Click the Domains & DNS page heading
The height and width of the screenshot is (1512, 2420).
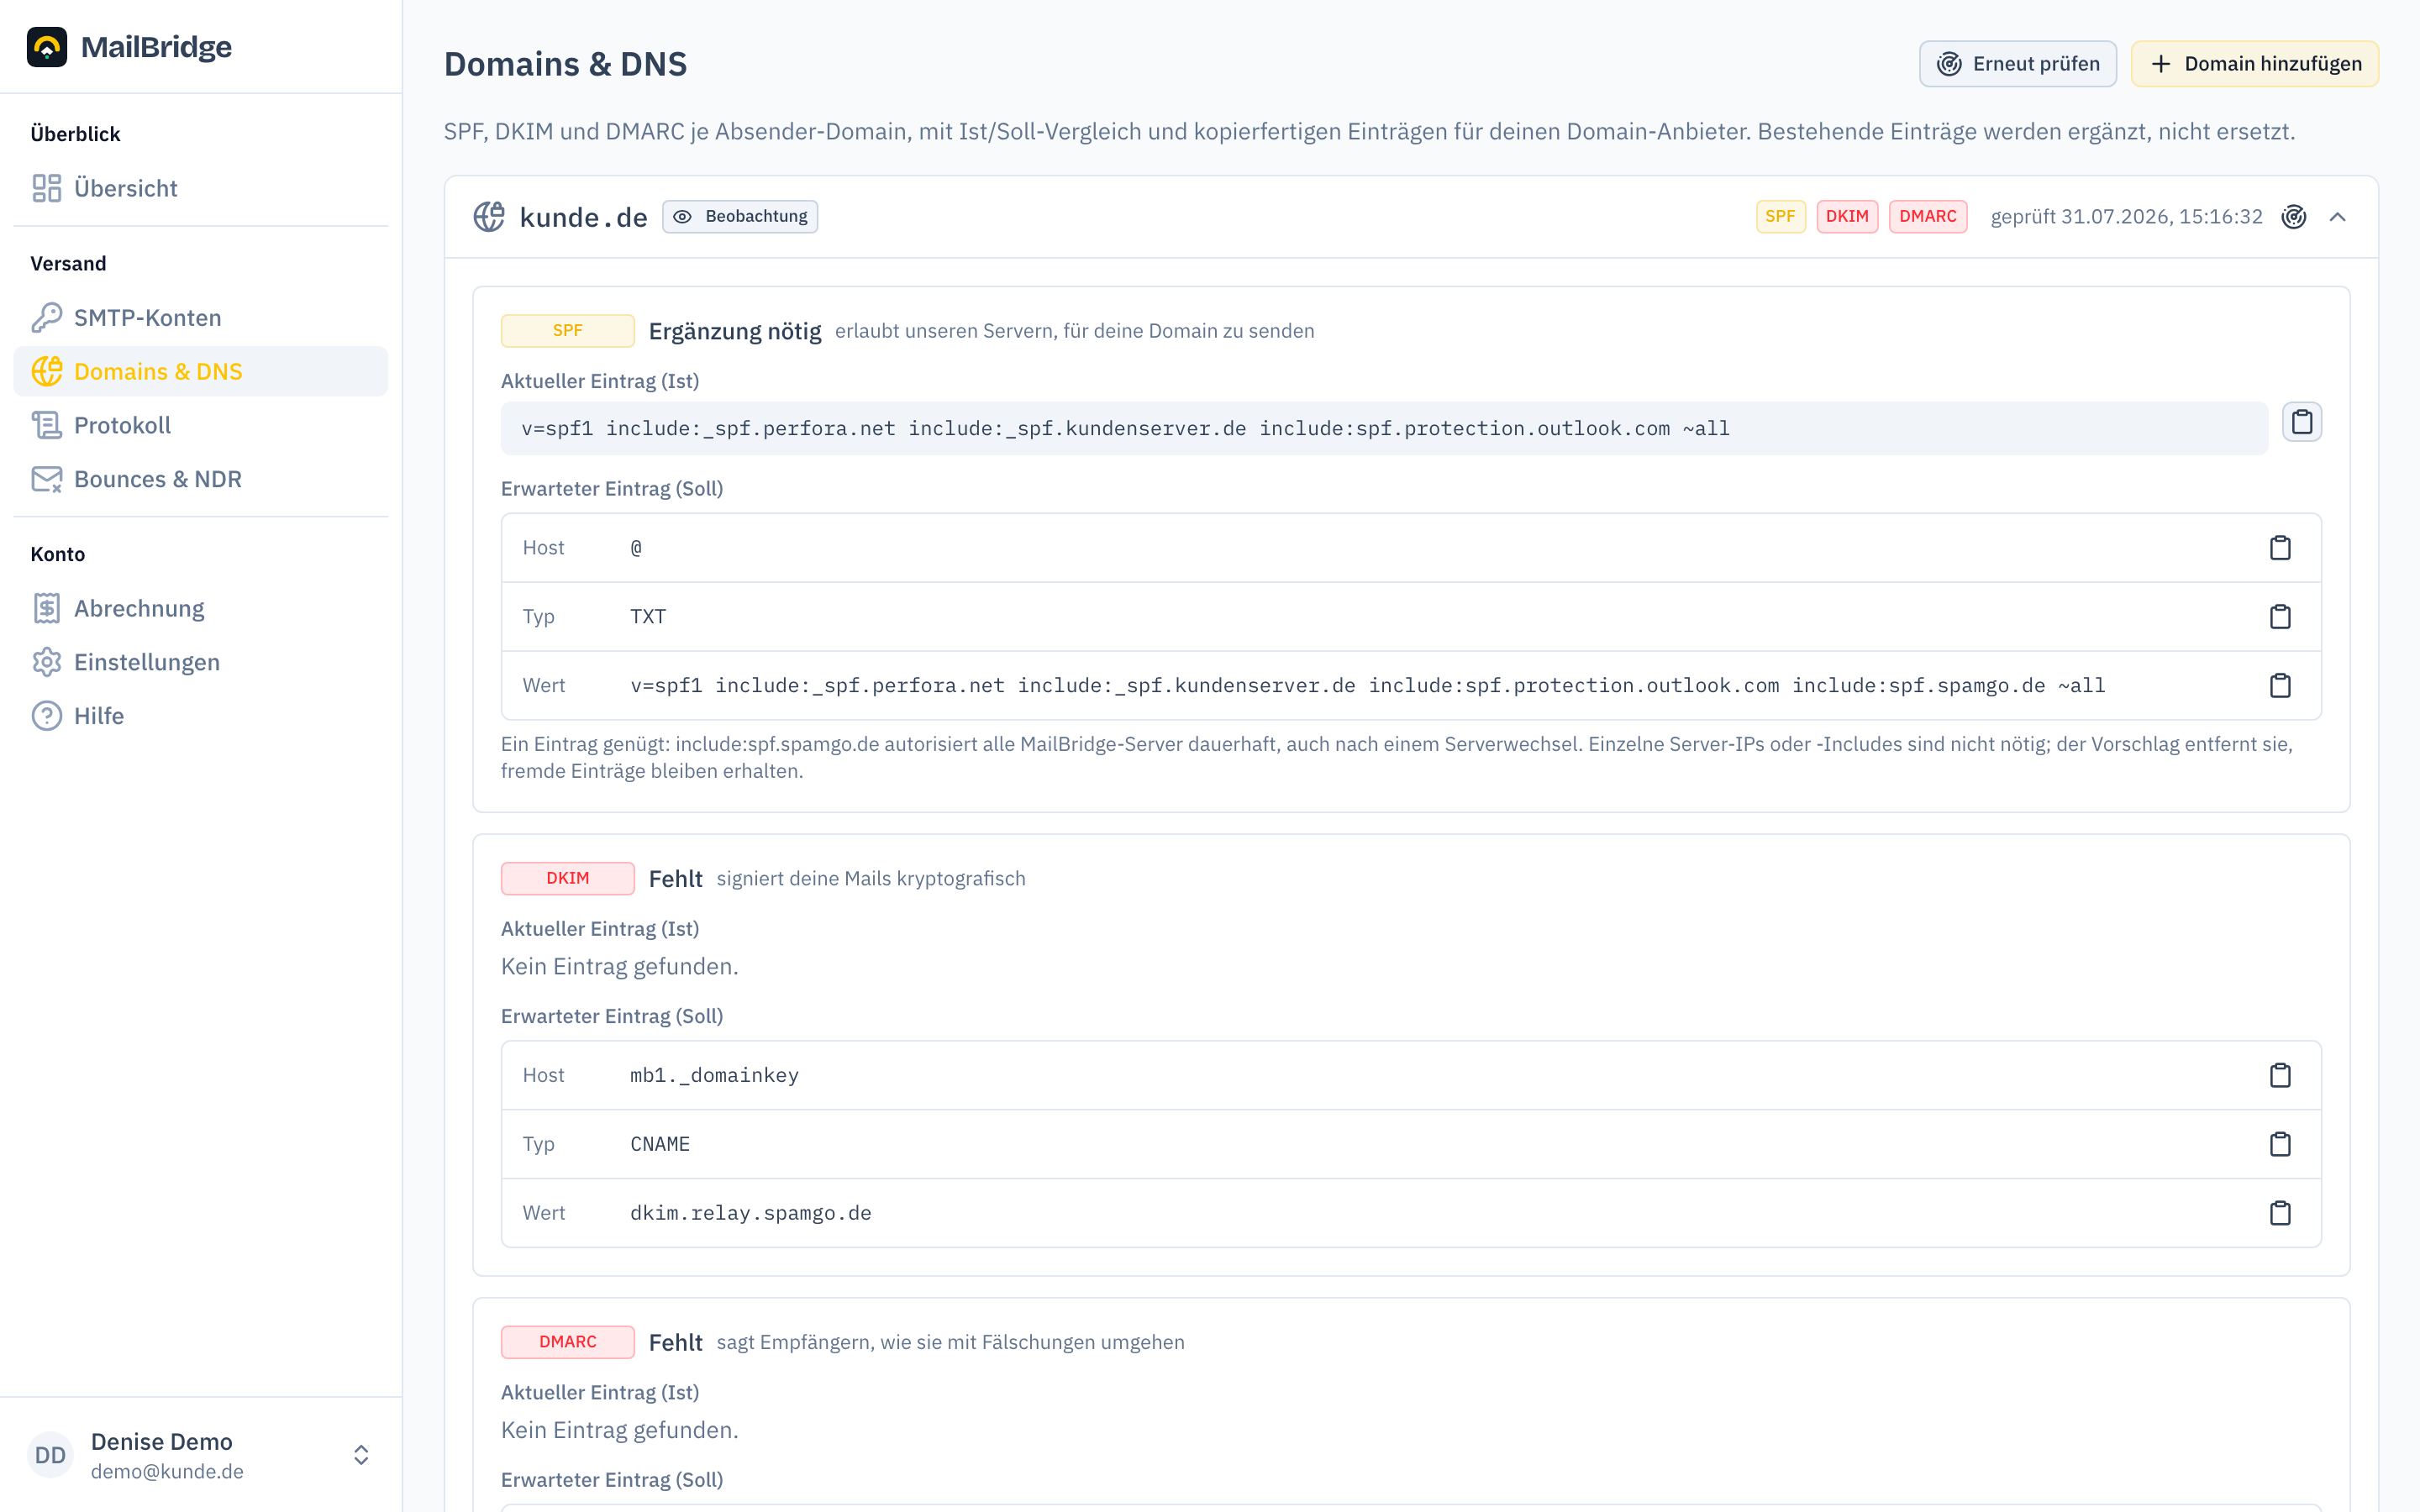(565, 64)
